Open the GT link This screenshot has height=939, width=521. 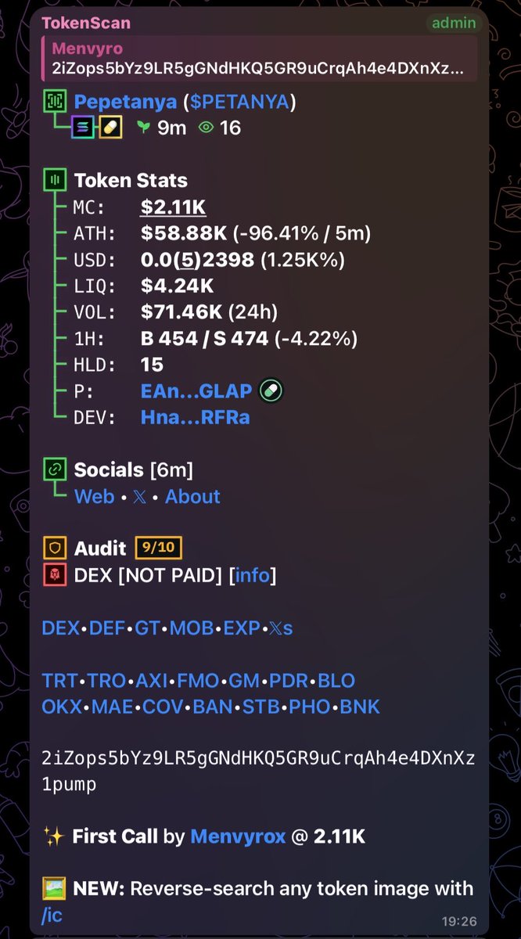point(147,628)
